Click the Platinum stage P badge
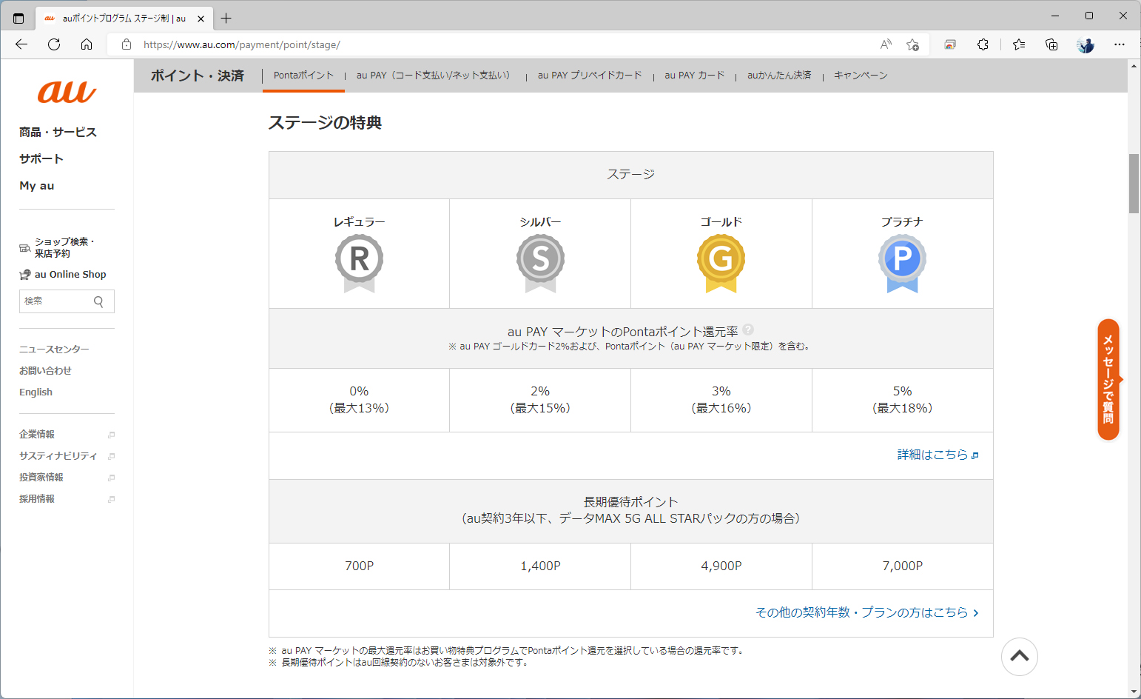The image size is (1141, 699). coord(903,263)
